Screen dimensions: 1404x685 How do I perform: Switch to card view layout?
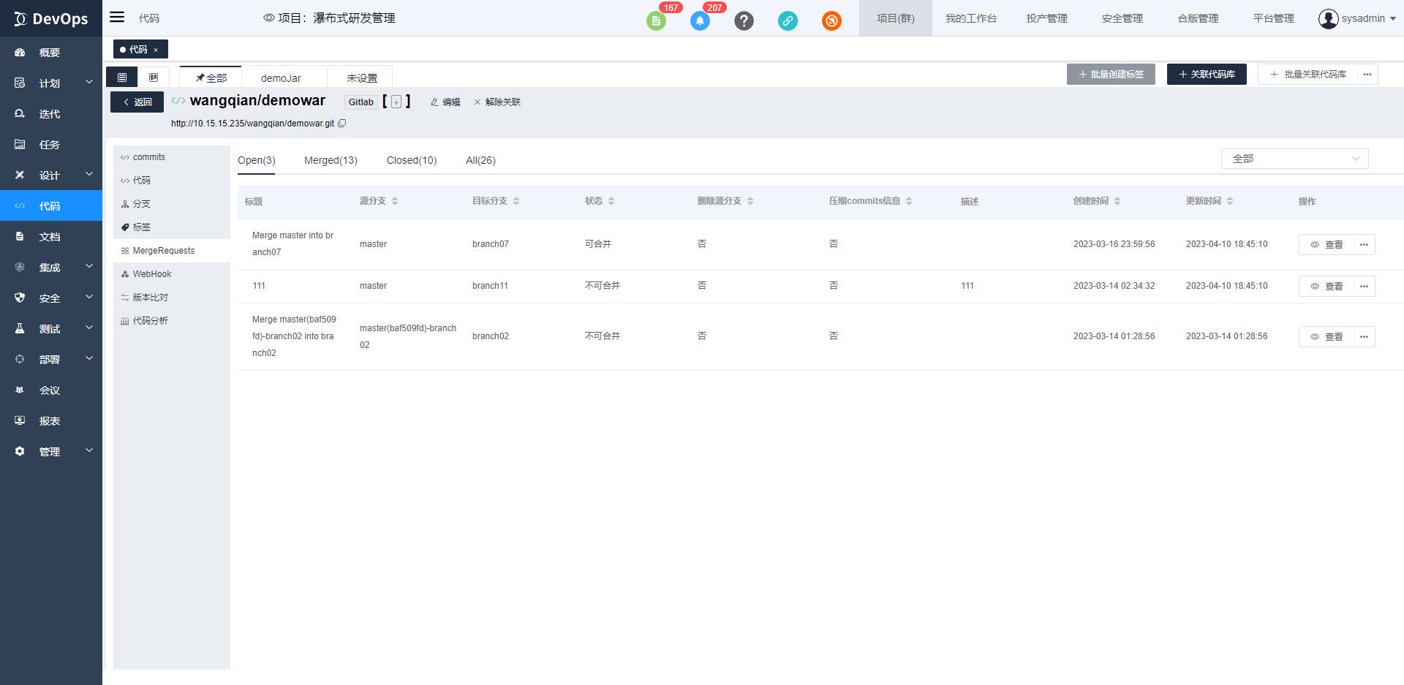(x=154, y=77)
